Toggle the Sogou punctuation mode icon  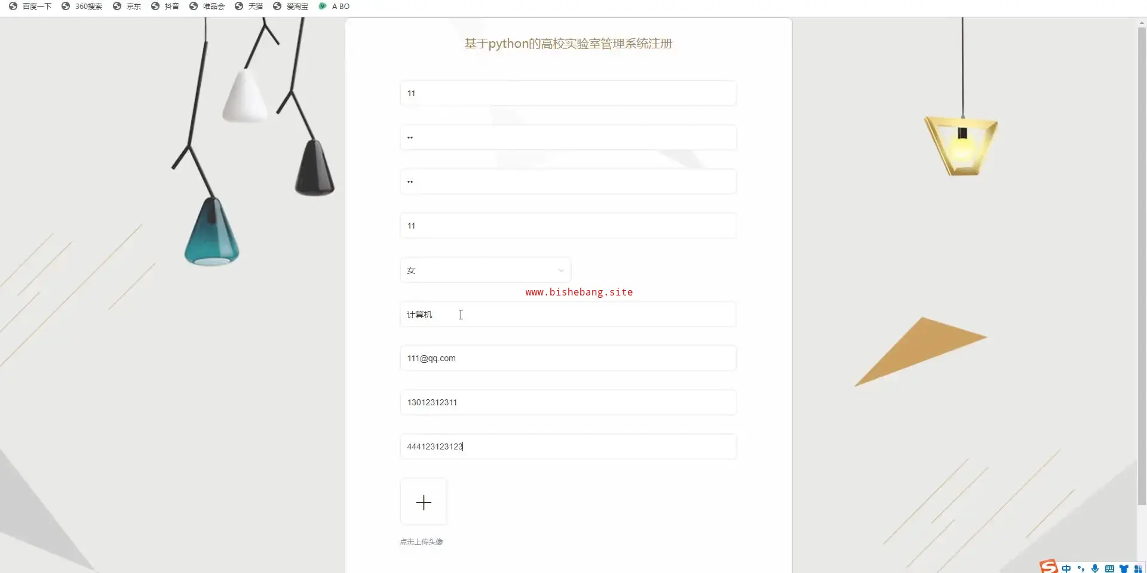coord(1081,568)
